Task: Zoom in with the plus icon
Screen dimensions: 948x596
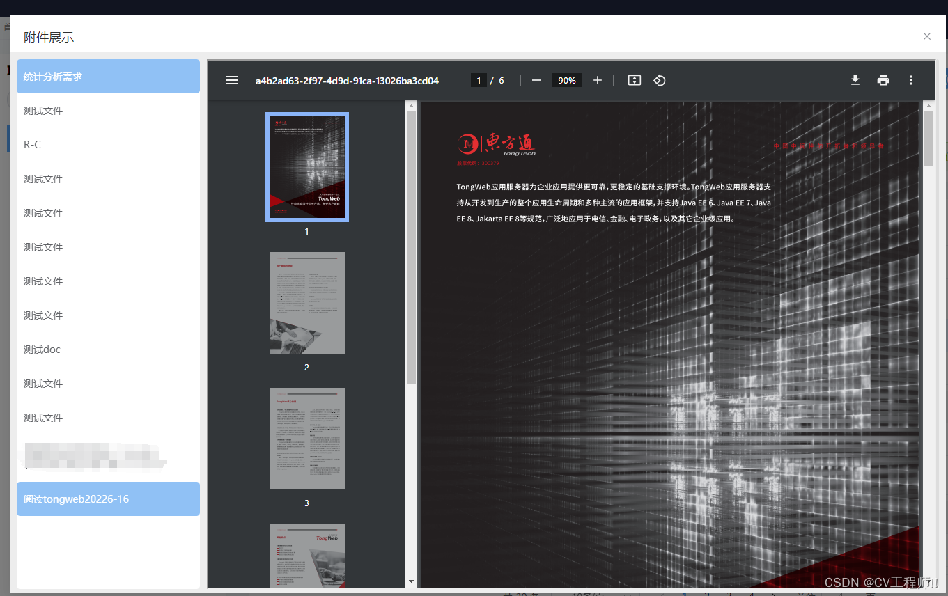Action: [x=598, y=81]
